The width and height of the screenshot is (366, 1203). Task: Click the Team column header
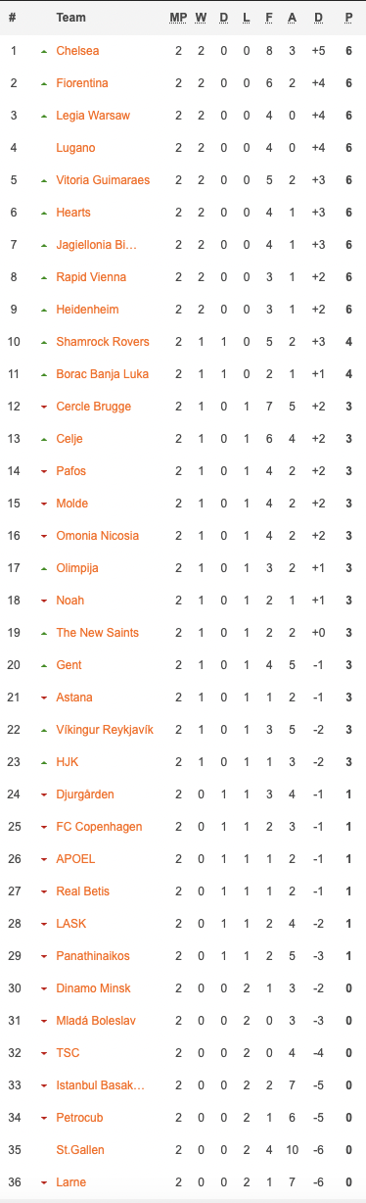pyautogui.click(x=70, y=18)
